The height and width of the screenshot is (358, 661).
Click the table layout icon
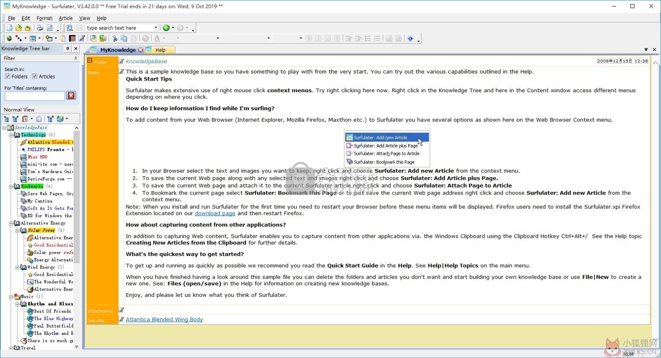coord(33,38)
